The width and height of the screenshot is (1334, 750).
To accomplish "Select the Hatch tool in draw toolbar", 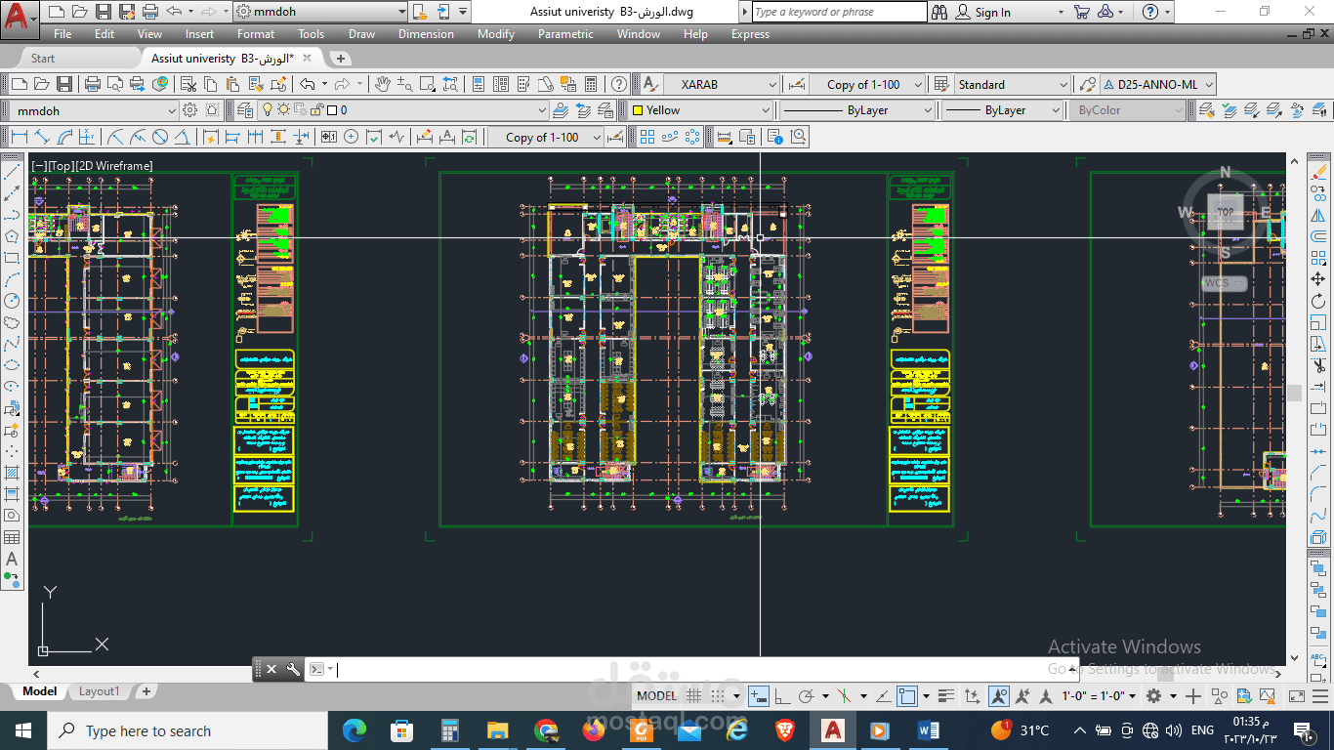I will (x=12, y=472).
